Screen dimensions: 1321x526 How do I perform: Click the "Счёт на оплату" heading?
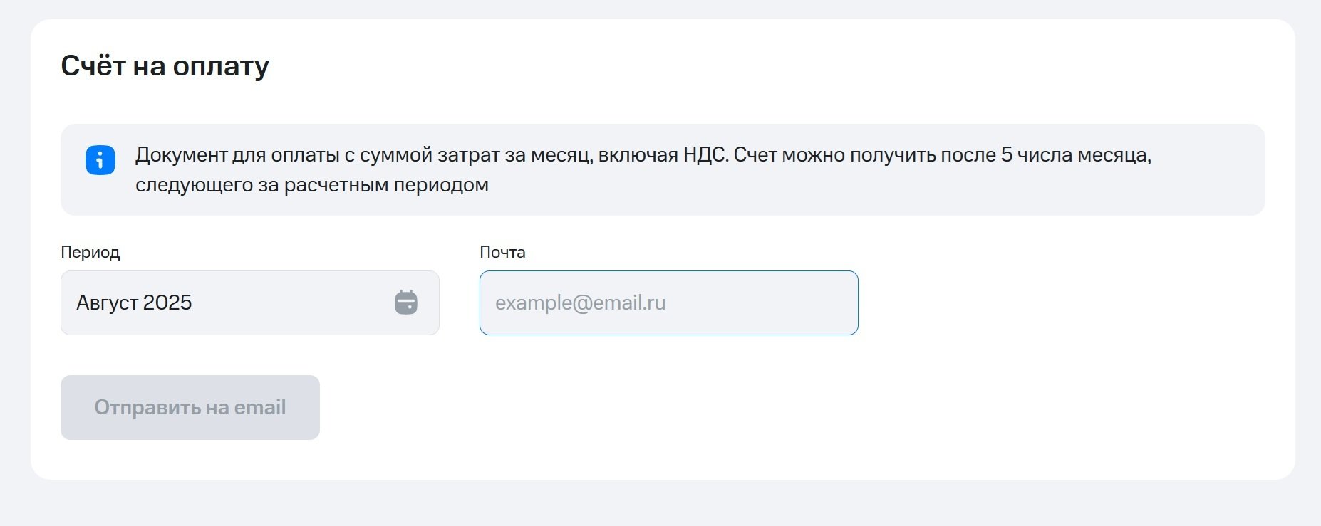pyautogui.click(x=165, y=65)
